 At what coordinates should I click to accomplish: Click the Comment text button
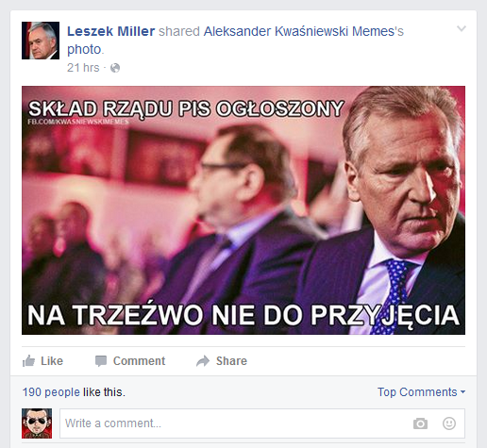point(139,361)
